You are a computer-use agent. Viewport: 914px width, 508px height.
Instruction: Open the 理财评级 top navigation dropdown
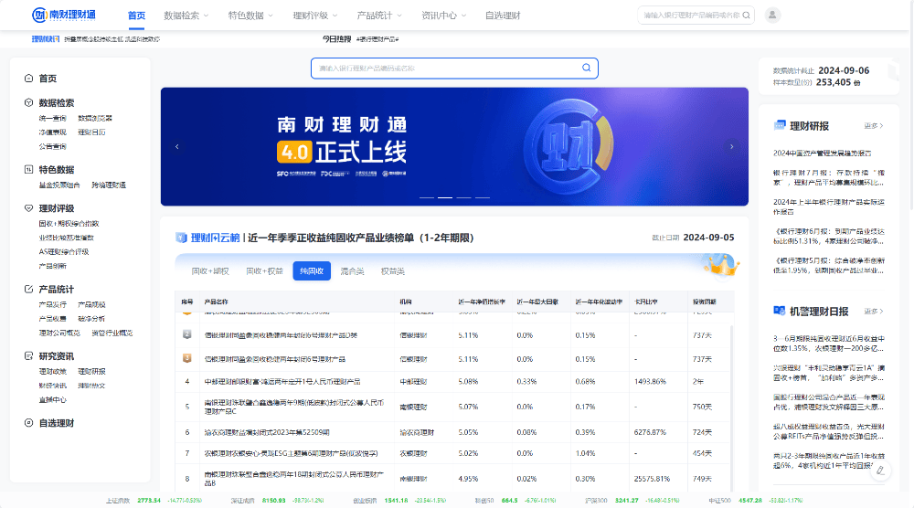pos(314,16)
